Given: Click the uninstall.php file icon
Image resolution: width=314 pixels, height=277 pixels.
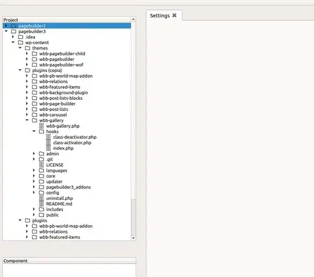Looking at the screenshot, I should tap(41, 198).
